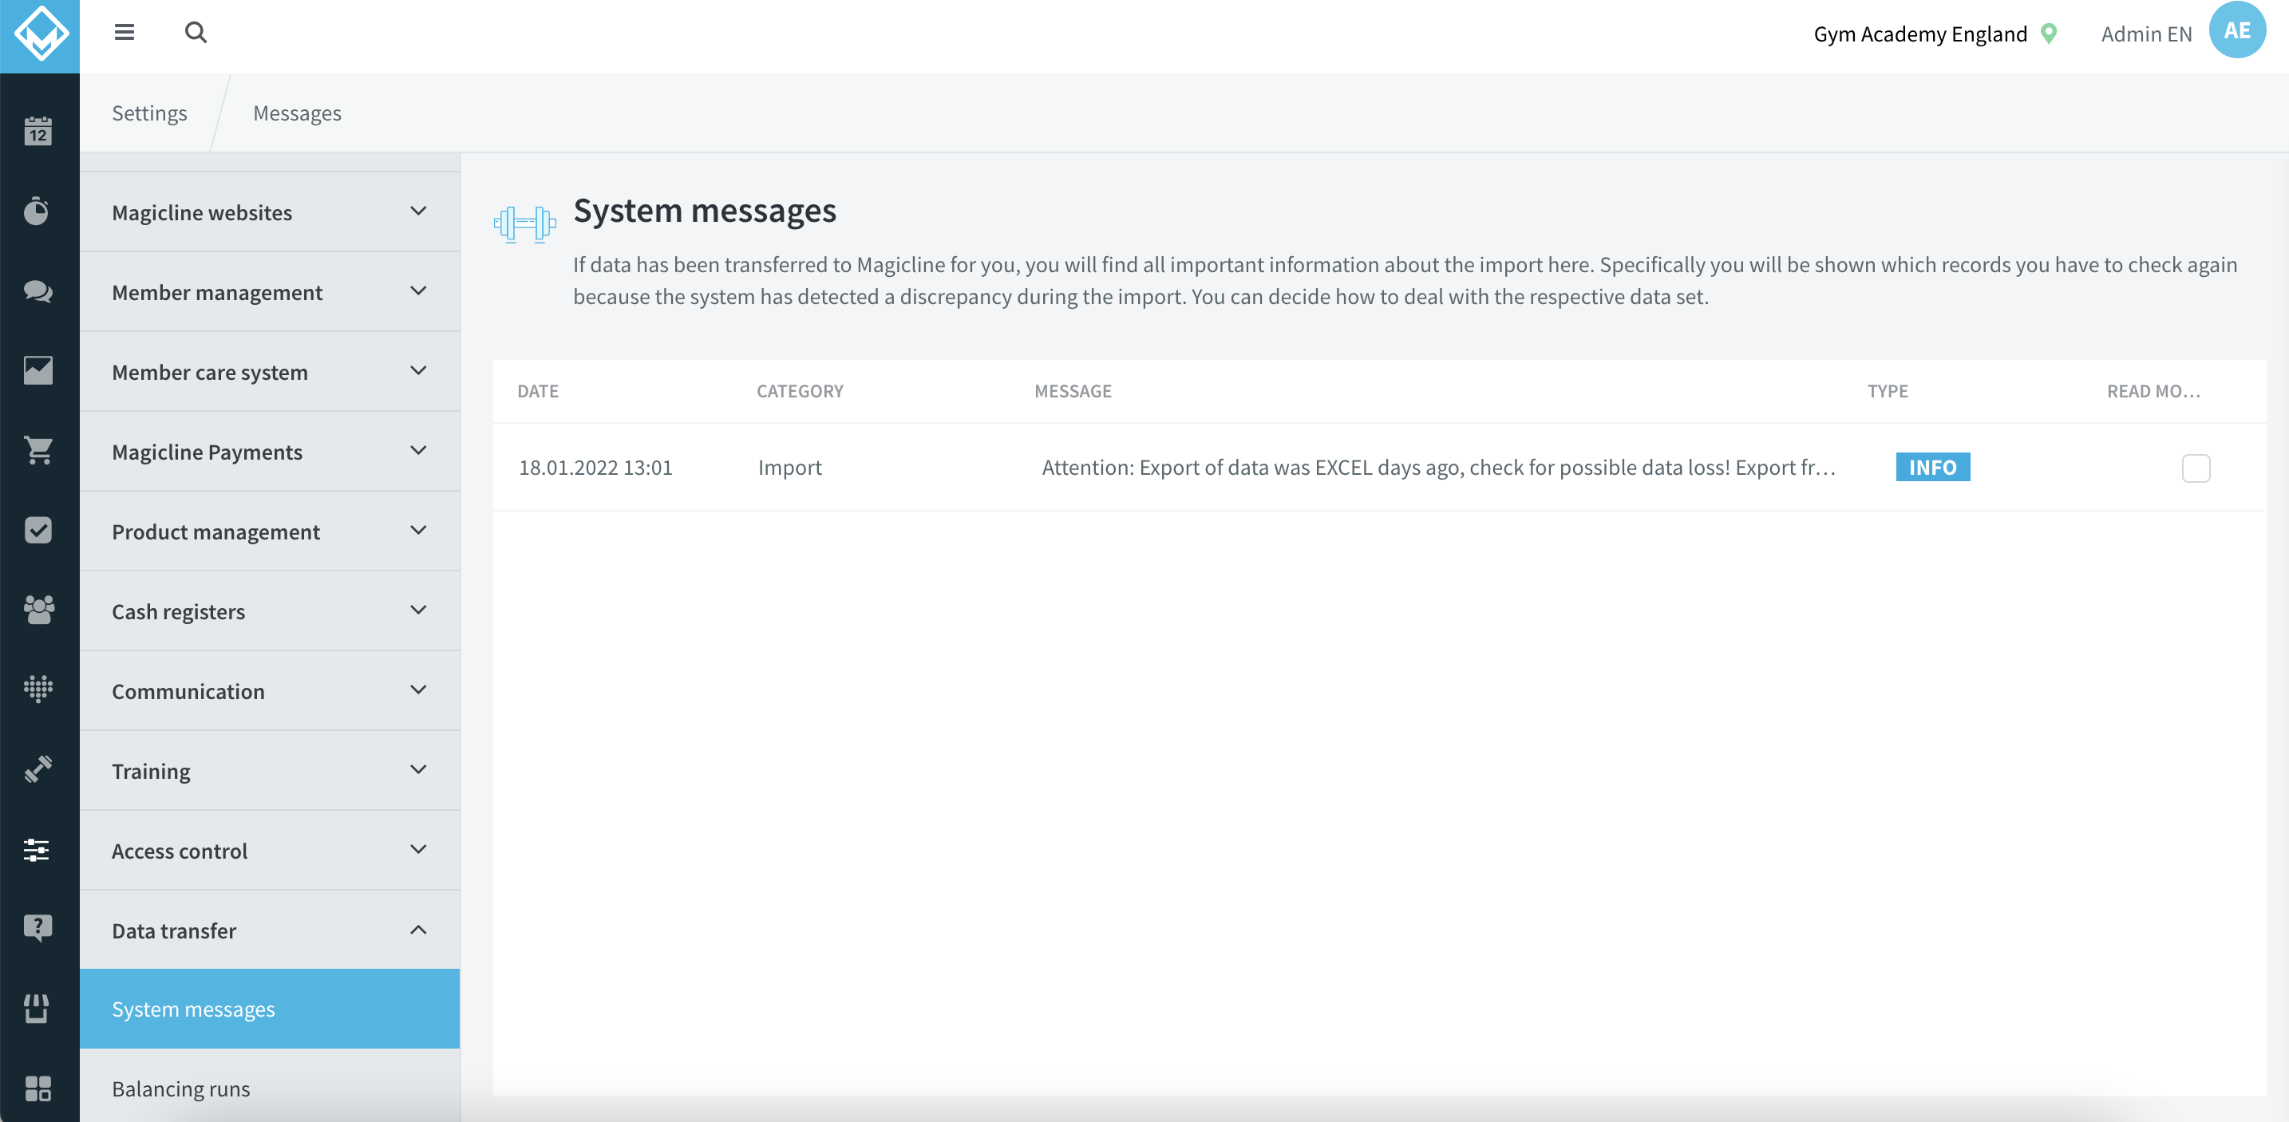2289x1122 pixels.
Task: Sort by DATE column header
Action: 538,391
